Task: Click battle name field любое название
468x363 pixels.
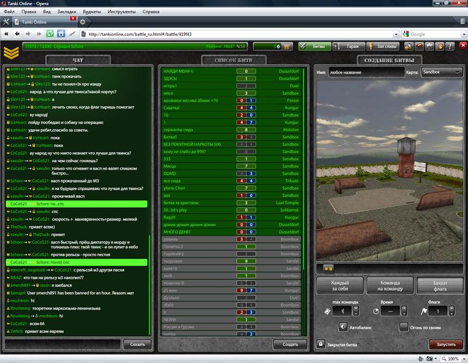Action: [x=366, y=72]
